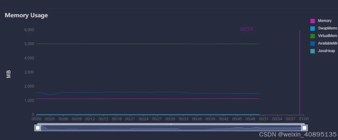Click the dark blue AvailableMemory legend square
This screenshot has width=338, height=140.
tap(313, 43)
